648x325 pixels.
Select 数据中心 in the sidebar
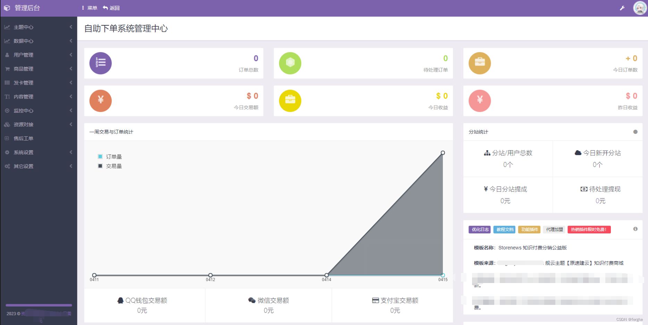23,41
